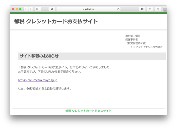Reload the zei.tokyo page
177x129 pixels.
pyautogui.click(x=118, y=9)
